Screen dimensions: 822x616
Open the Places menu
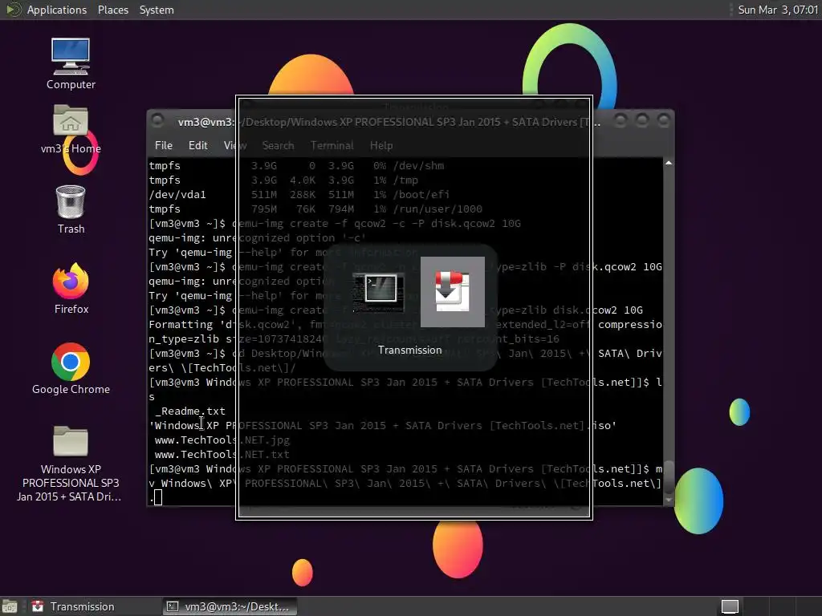[112, 10]
